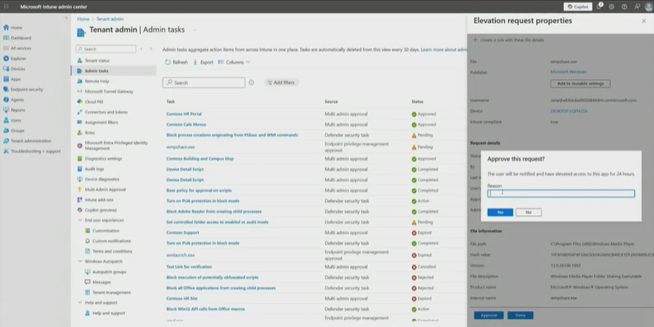Screen dimensions: 654x327
Task: Click the Cloud PKI icon
Action: [80, 102]
